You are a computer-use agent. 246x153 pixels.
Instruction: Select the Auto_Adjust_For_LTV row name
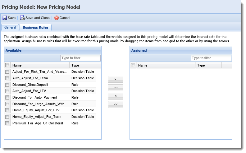click(29, 91)
